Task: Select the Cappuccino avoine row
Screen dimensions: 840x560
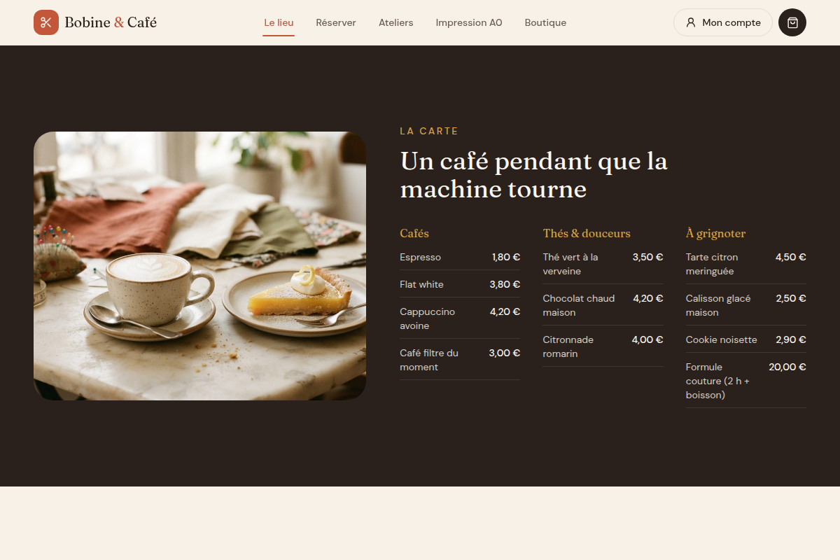Action: [460, 318]
